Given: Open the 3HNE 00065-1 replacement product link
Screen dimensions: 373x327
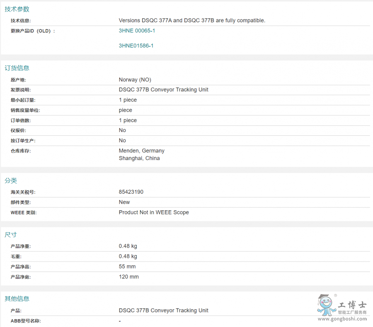Looking at the screenshot, I should [x=137, y=31].
